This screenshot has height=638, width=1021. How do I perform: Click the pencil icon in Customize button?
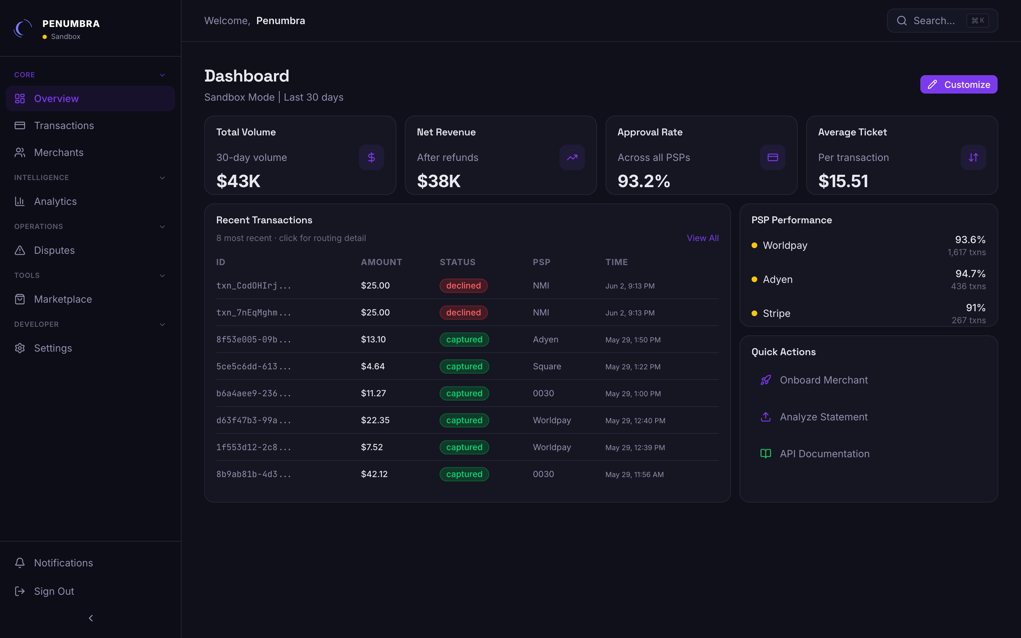(932, 84)
